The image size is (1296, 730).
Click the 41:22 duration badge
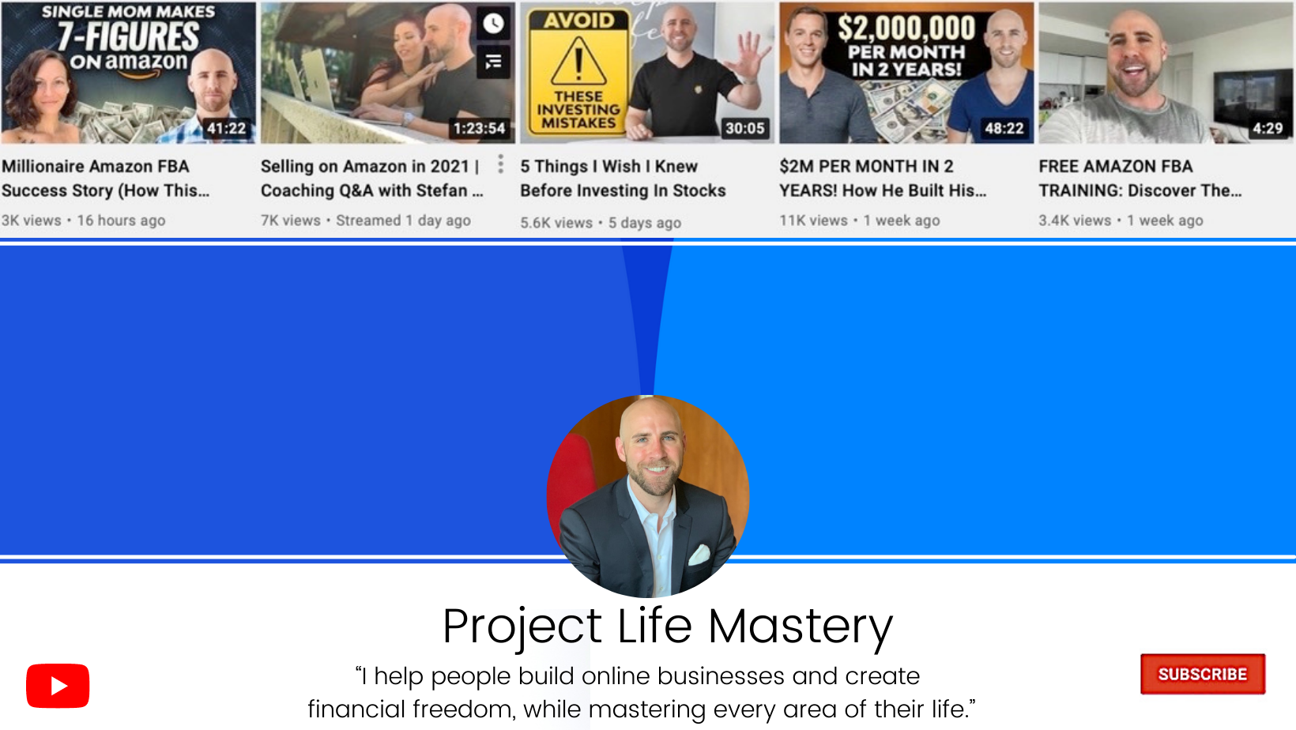click(227, 128)
